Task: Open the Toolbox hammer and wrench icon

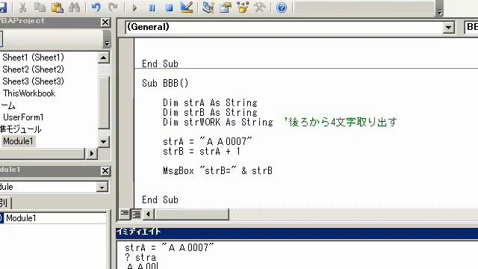Action: [x=260, y=7]
